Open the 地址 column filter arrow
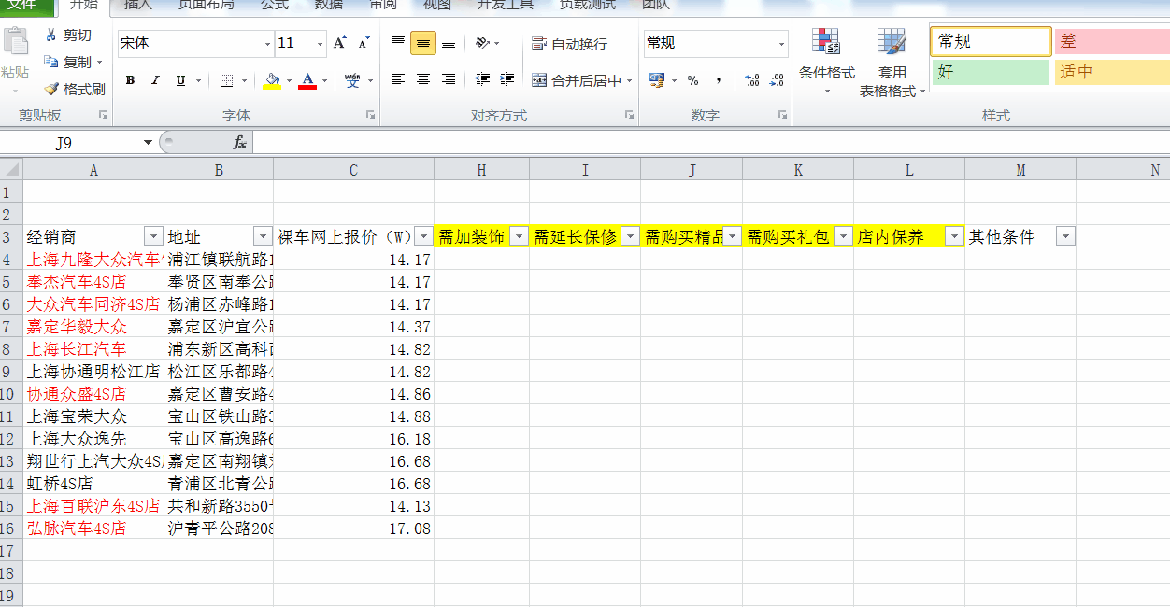 pos(263,236)
